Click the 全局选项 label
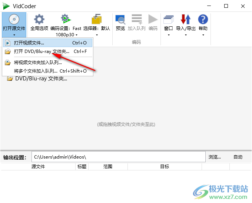The image size is (252, 203). (39, 29)
